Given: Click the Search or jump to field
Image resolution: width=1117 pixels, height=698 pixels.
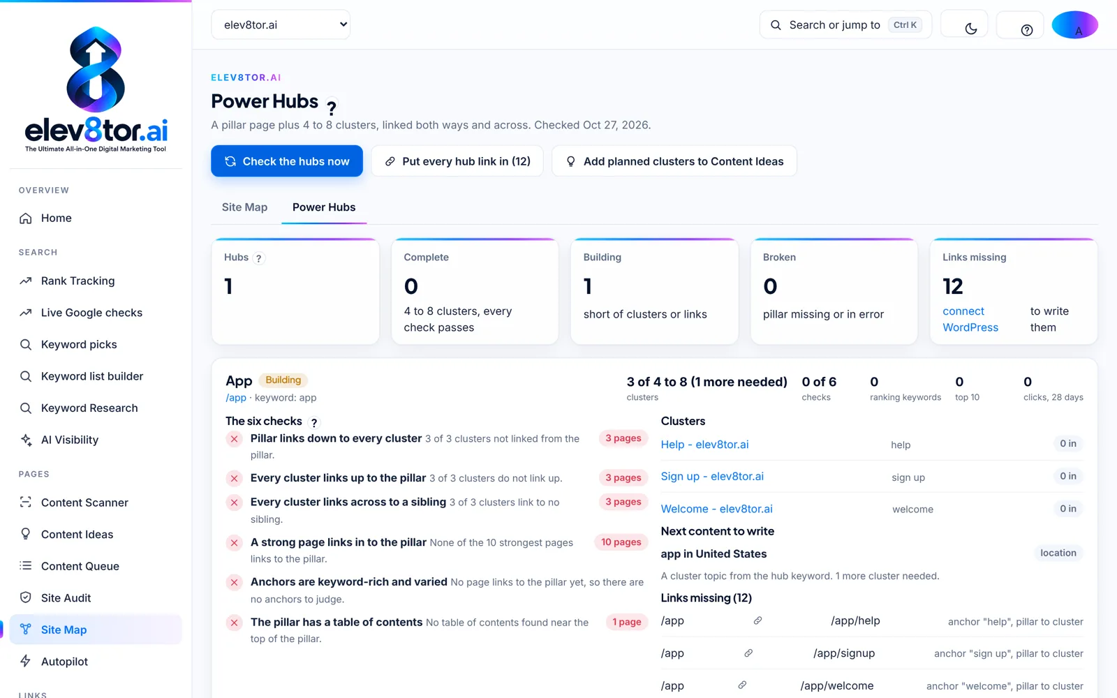Looking at the screenshot, I should (845, 24).
